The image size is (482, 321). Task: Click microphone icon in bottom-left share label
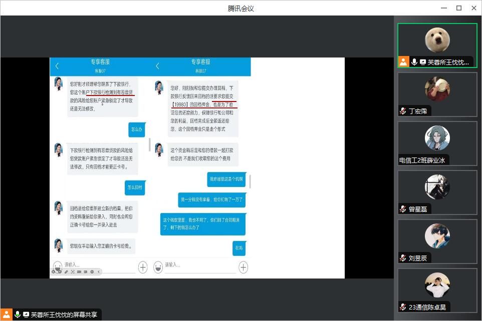coord(18,314)
